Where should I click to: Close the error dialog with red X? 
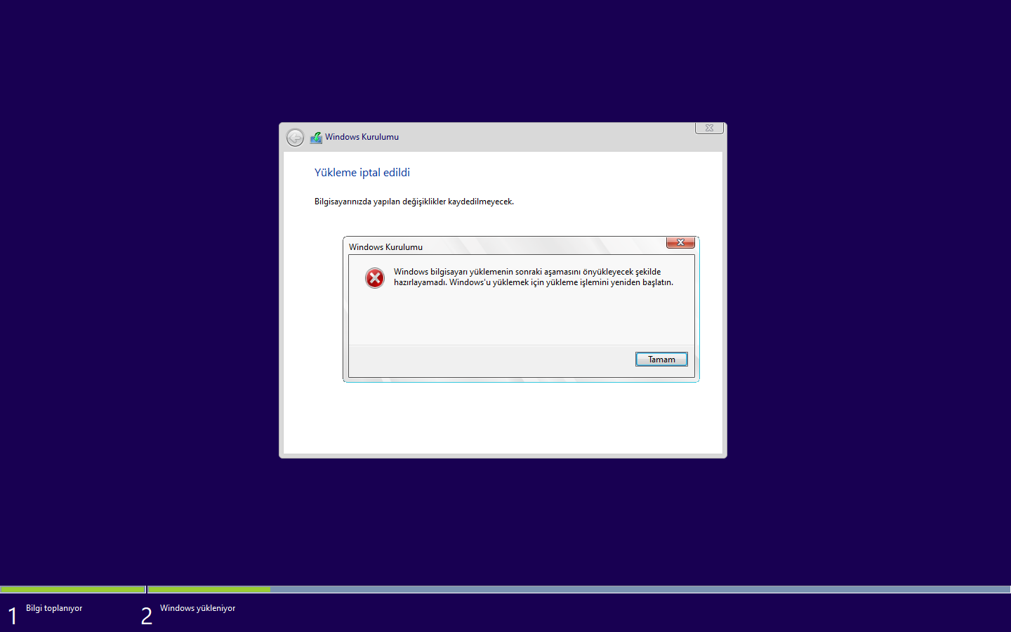coord(680,242)
